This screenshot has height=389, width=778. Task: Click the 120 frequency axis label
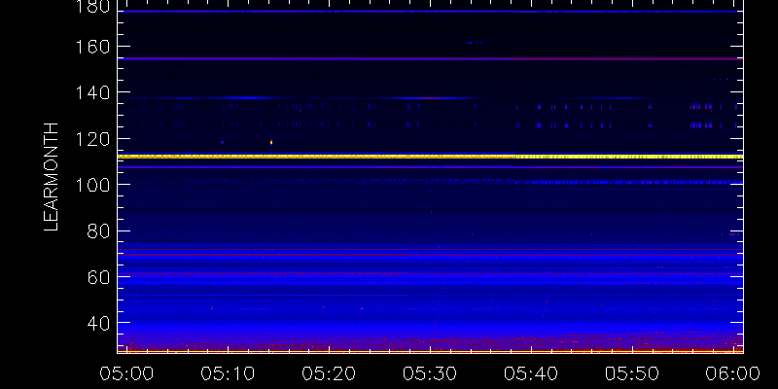pyautogui.click(x=90, y=139)
